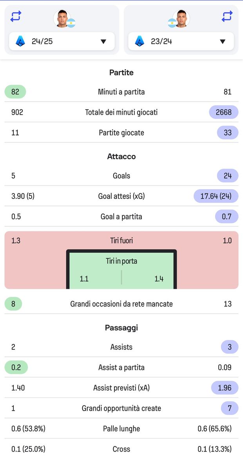The image size is (243, 456).
Task: Click the right swap player icon
Action: (227, 16)
